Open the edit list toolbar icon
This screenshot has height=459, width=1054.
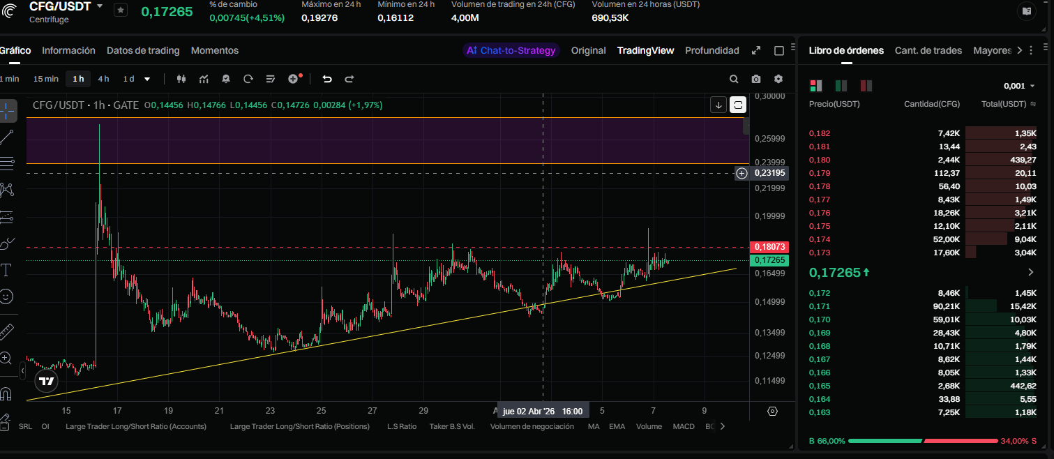(271, 79)
